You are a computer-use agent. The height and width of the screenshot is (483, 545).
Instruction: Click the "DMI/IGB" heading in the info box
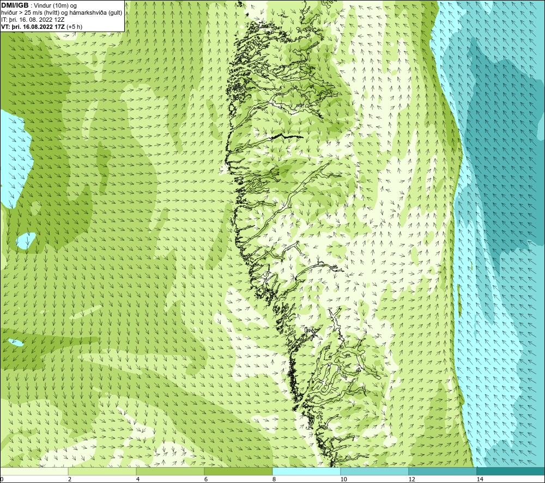coord(15,5)
